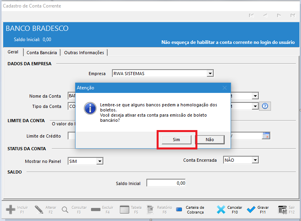Go to the next record arrow

pyautogui.click(x=279, y=15)
